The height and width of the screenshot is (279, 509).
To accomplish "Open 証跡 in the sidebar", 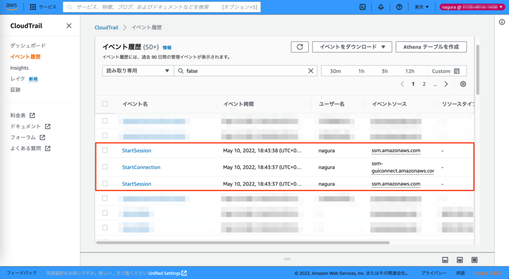I will pyautogui.click(x=15, y=90).
